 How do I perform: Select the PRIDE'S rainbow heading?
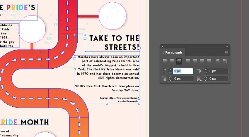pos(18,8)
